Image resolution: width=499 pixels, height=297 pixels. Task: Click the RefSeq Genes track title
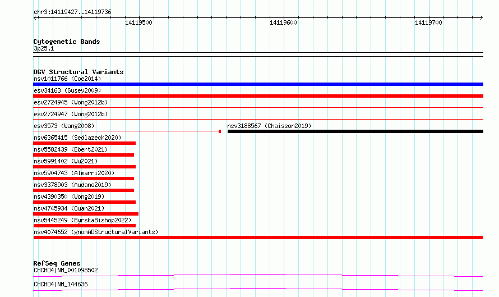coord(57,263)
